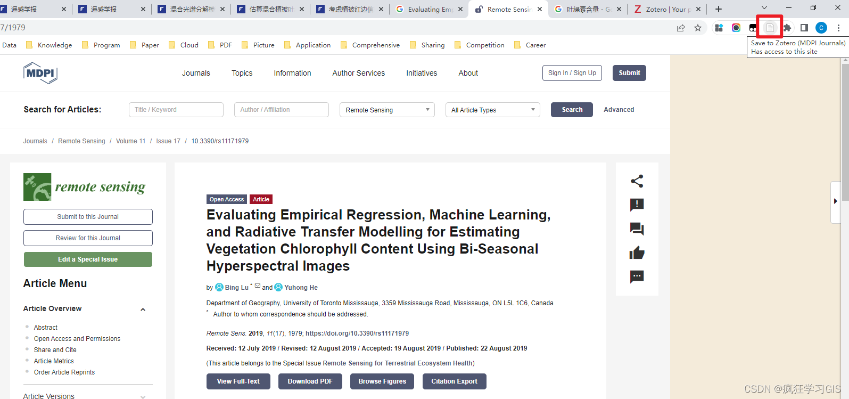Image resolution: width=849 pixels, height=399 pixels.
Task: Click the thumbs up recommend icon
Action: click(x=637, y=253)
